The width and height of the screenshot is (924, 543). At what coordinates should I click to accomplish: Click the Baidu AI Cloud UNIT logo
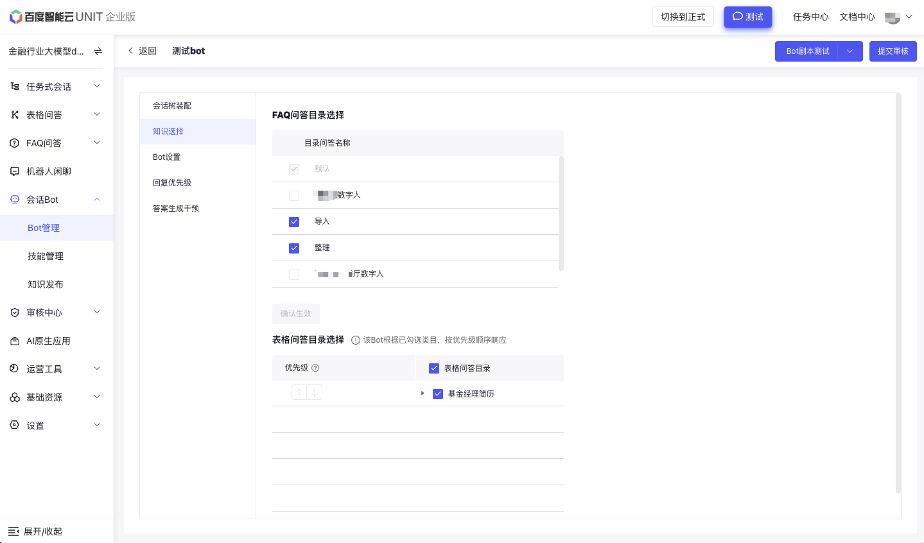(73, 17)
